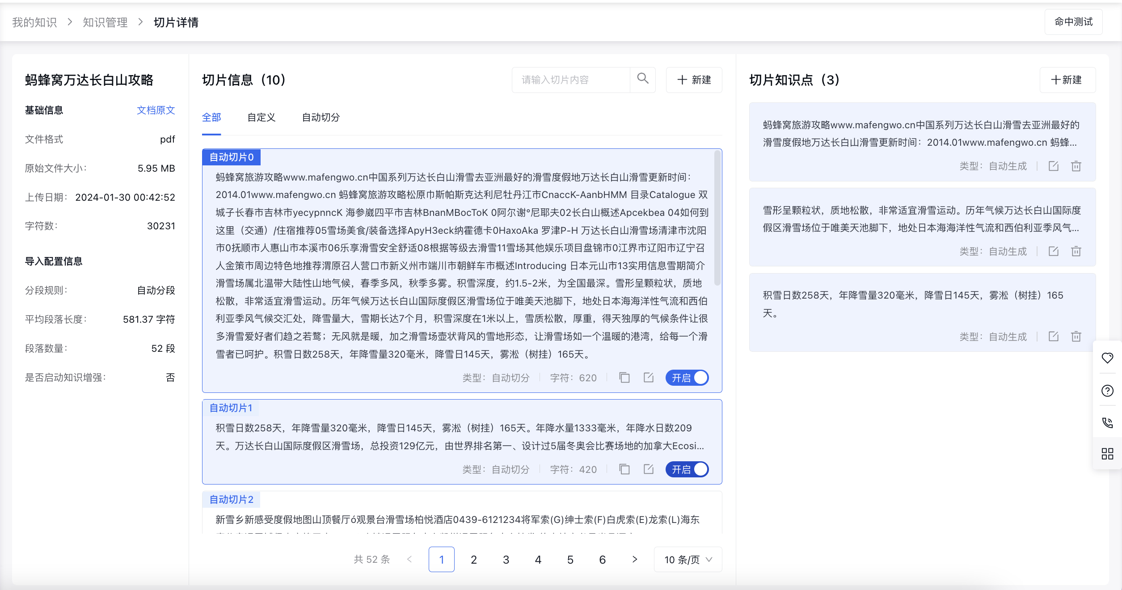Toggle off 开启 switch for 自动切片0
This screenshot has height=590, width=1122.
tap(687, 378)
